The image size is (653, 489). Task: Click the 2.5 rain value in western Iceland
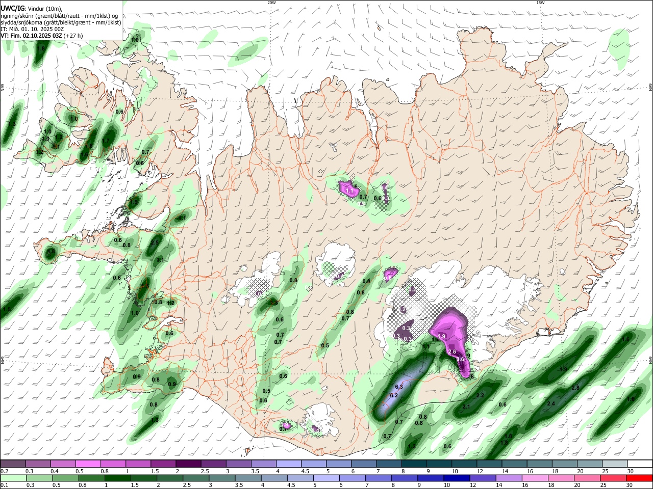pyautogui.click(x=155, y=242)
